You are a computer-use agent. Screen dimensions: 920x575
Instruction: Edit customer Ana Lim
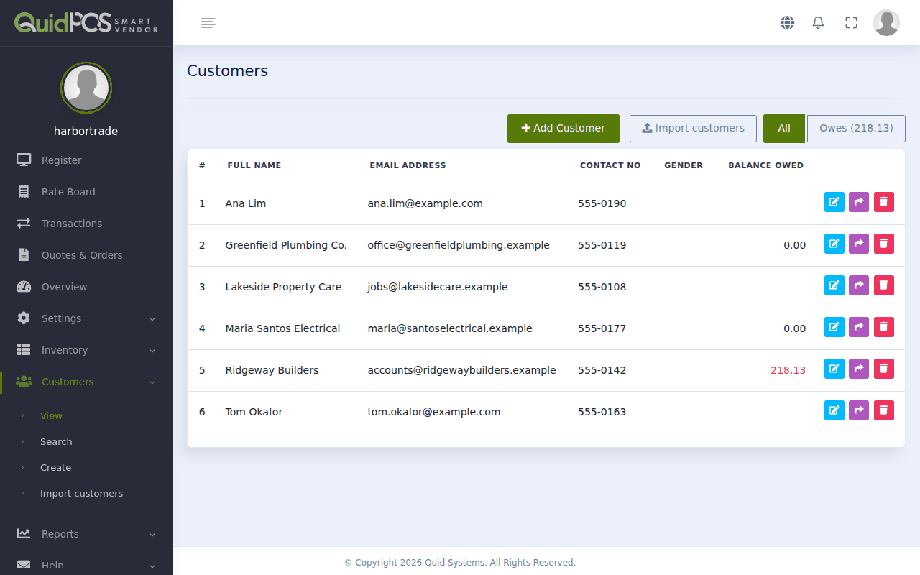[834, 202]
